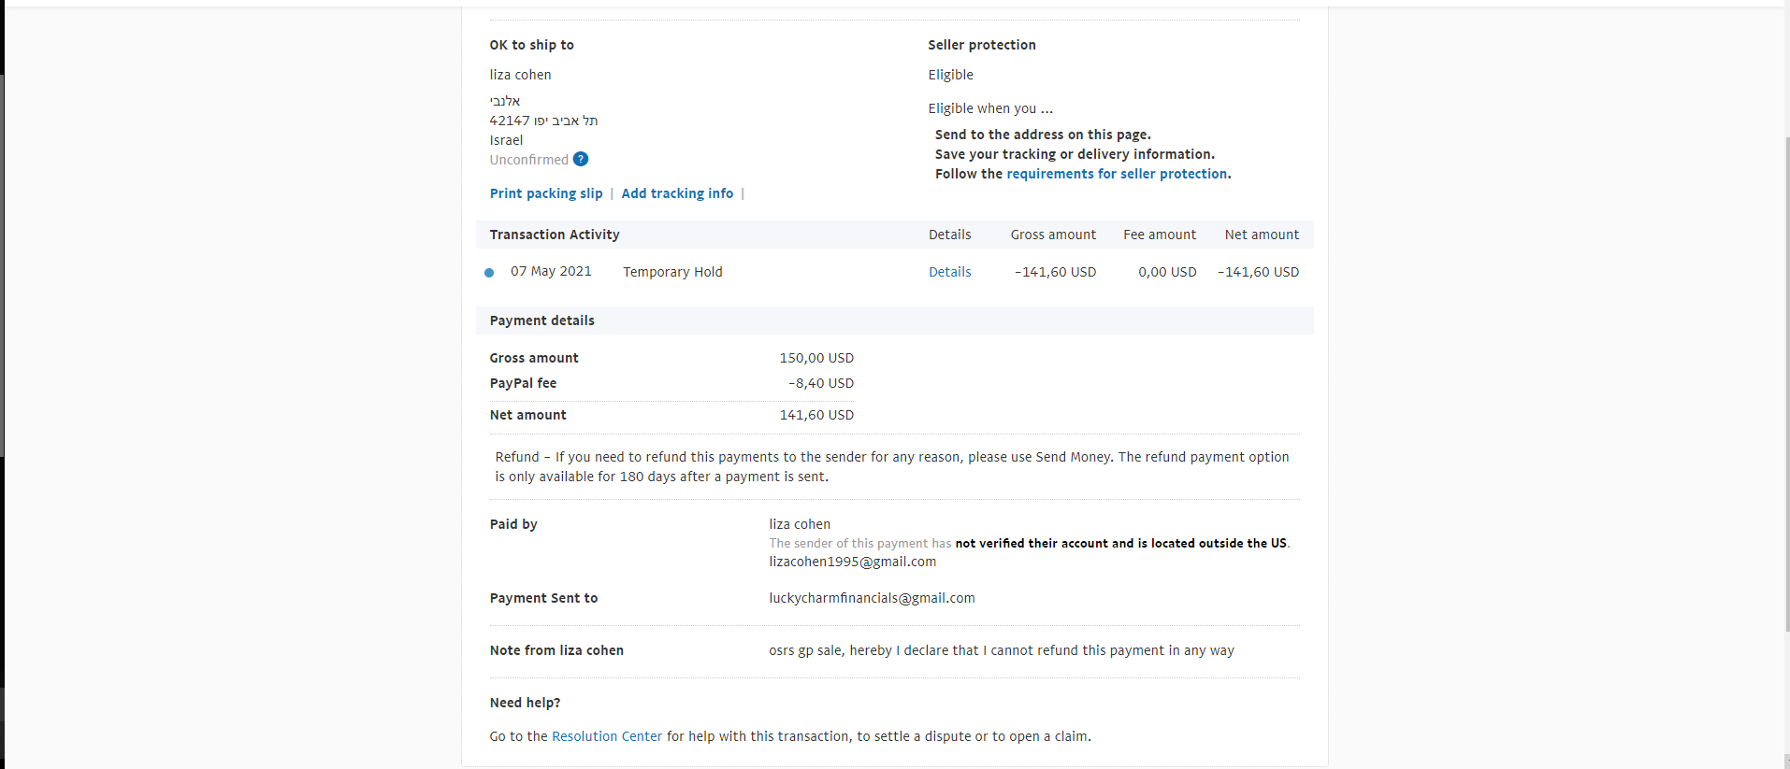Click the Refund notice paragraph
The image size is (1790, 769).
pyautogui.click(x=892, y=466)
